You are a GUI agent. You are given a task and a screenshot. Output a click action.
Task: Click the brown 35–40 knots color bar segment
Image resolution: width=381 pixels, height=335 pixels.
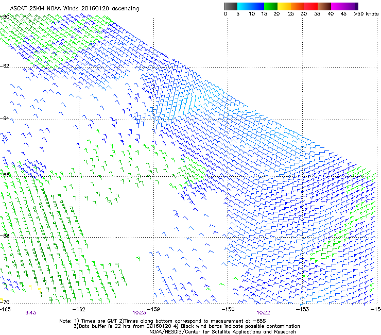(324, 6)
